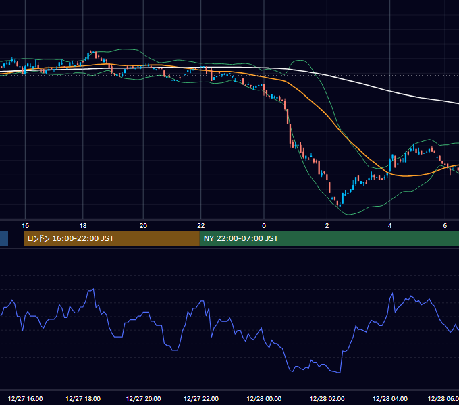459x405 pixels.
Task: Click the 12/27 18:00 time label
Action: [83, 398]
